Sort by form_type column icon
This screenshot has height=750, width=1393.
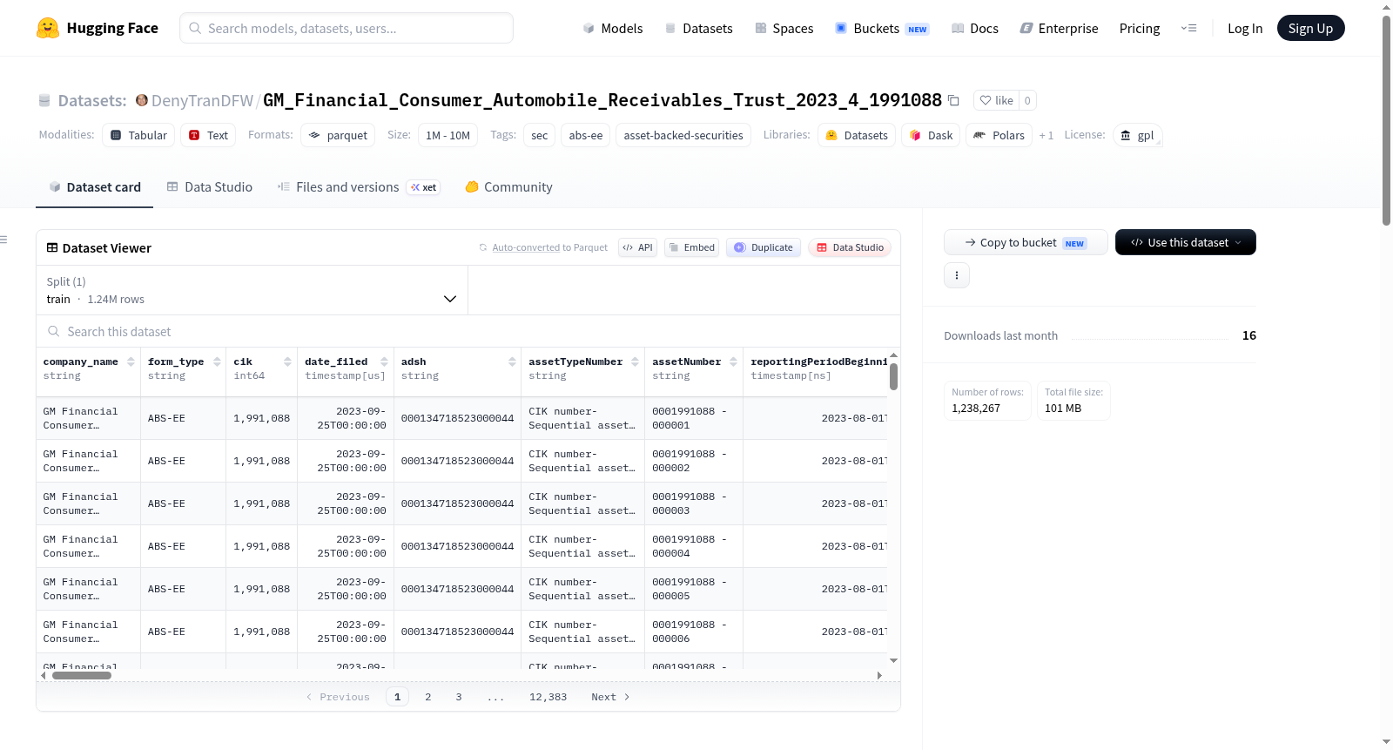pos(216,361)
